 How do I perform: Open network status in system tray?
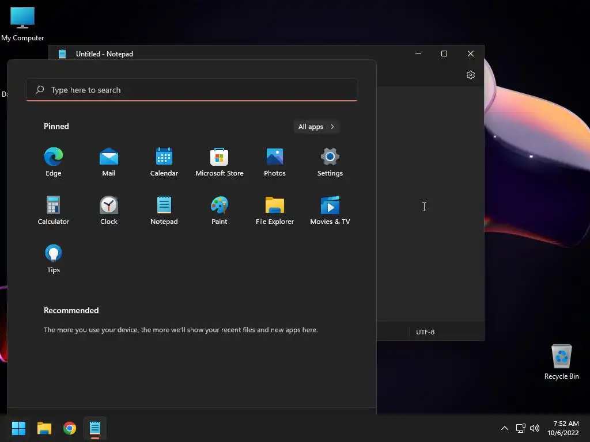pyautogui.click(x=520, y=428)
